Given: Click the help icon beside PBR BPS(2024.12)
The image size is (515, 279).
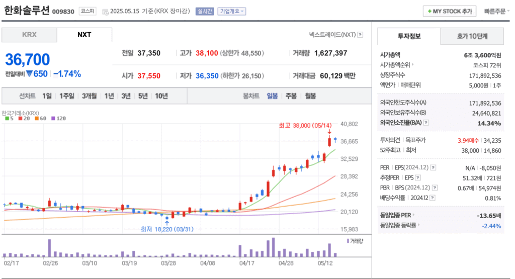Looking at the screenshot, I should (435, 188).
